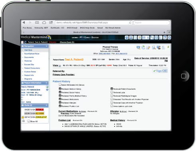Tap the Safari forward arrow
Screen dimensions: 196x151
30,22
